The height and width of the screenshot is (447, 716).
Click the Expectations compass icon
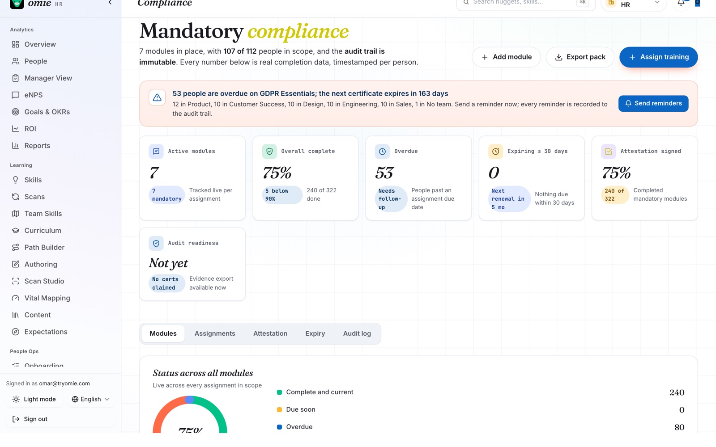(16, 332)
